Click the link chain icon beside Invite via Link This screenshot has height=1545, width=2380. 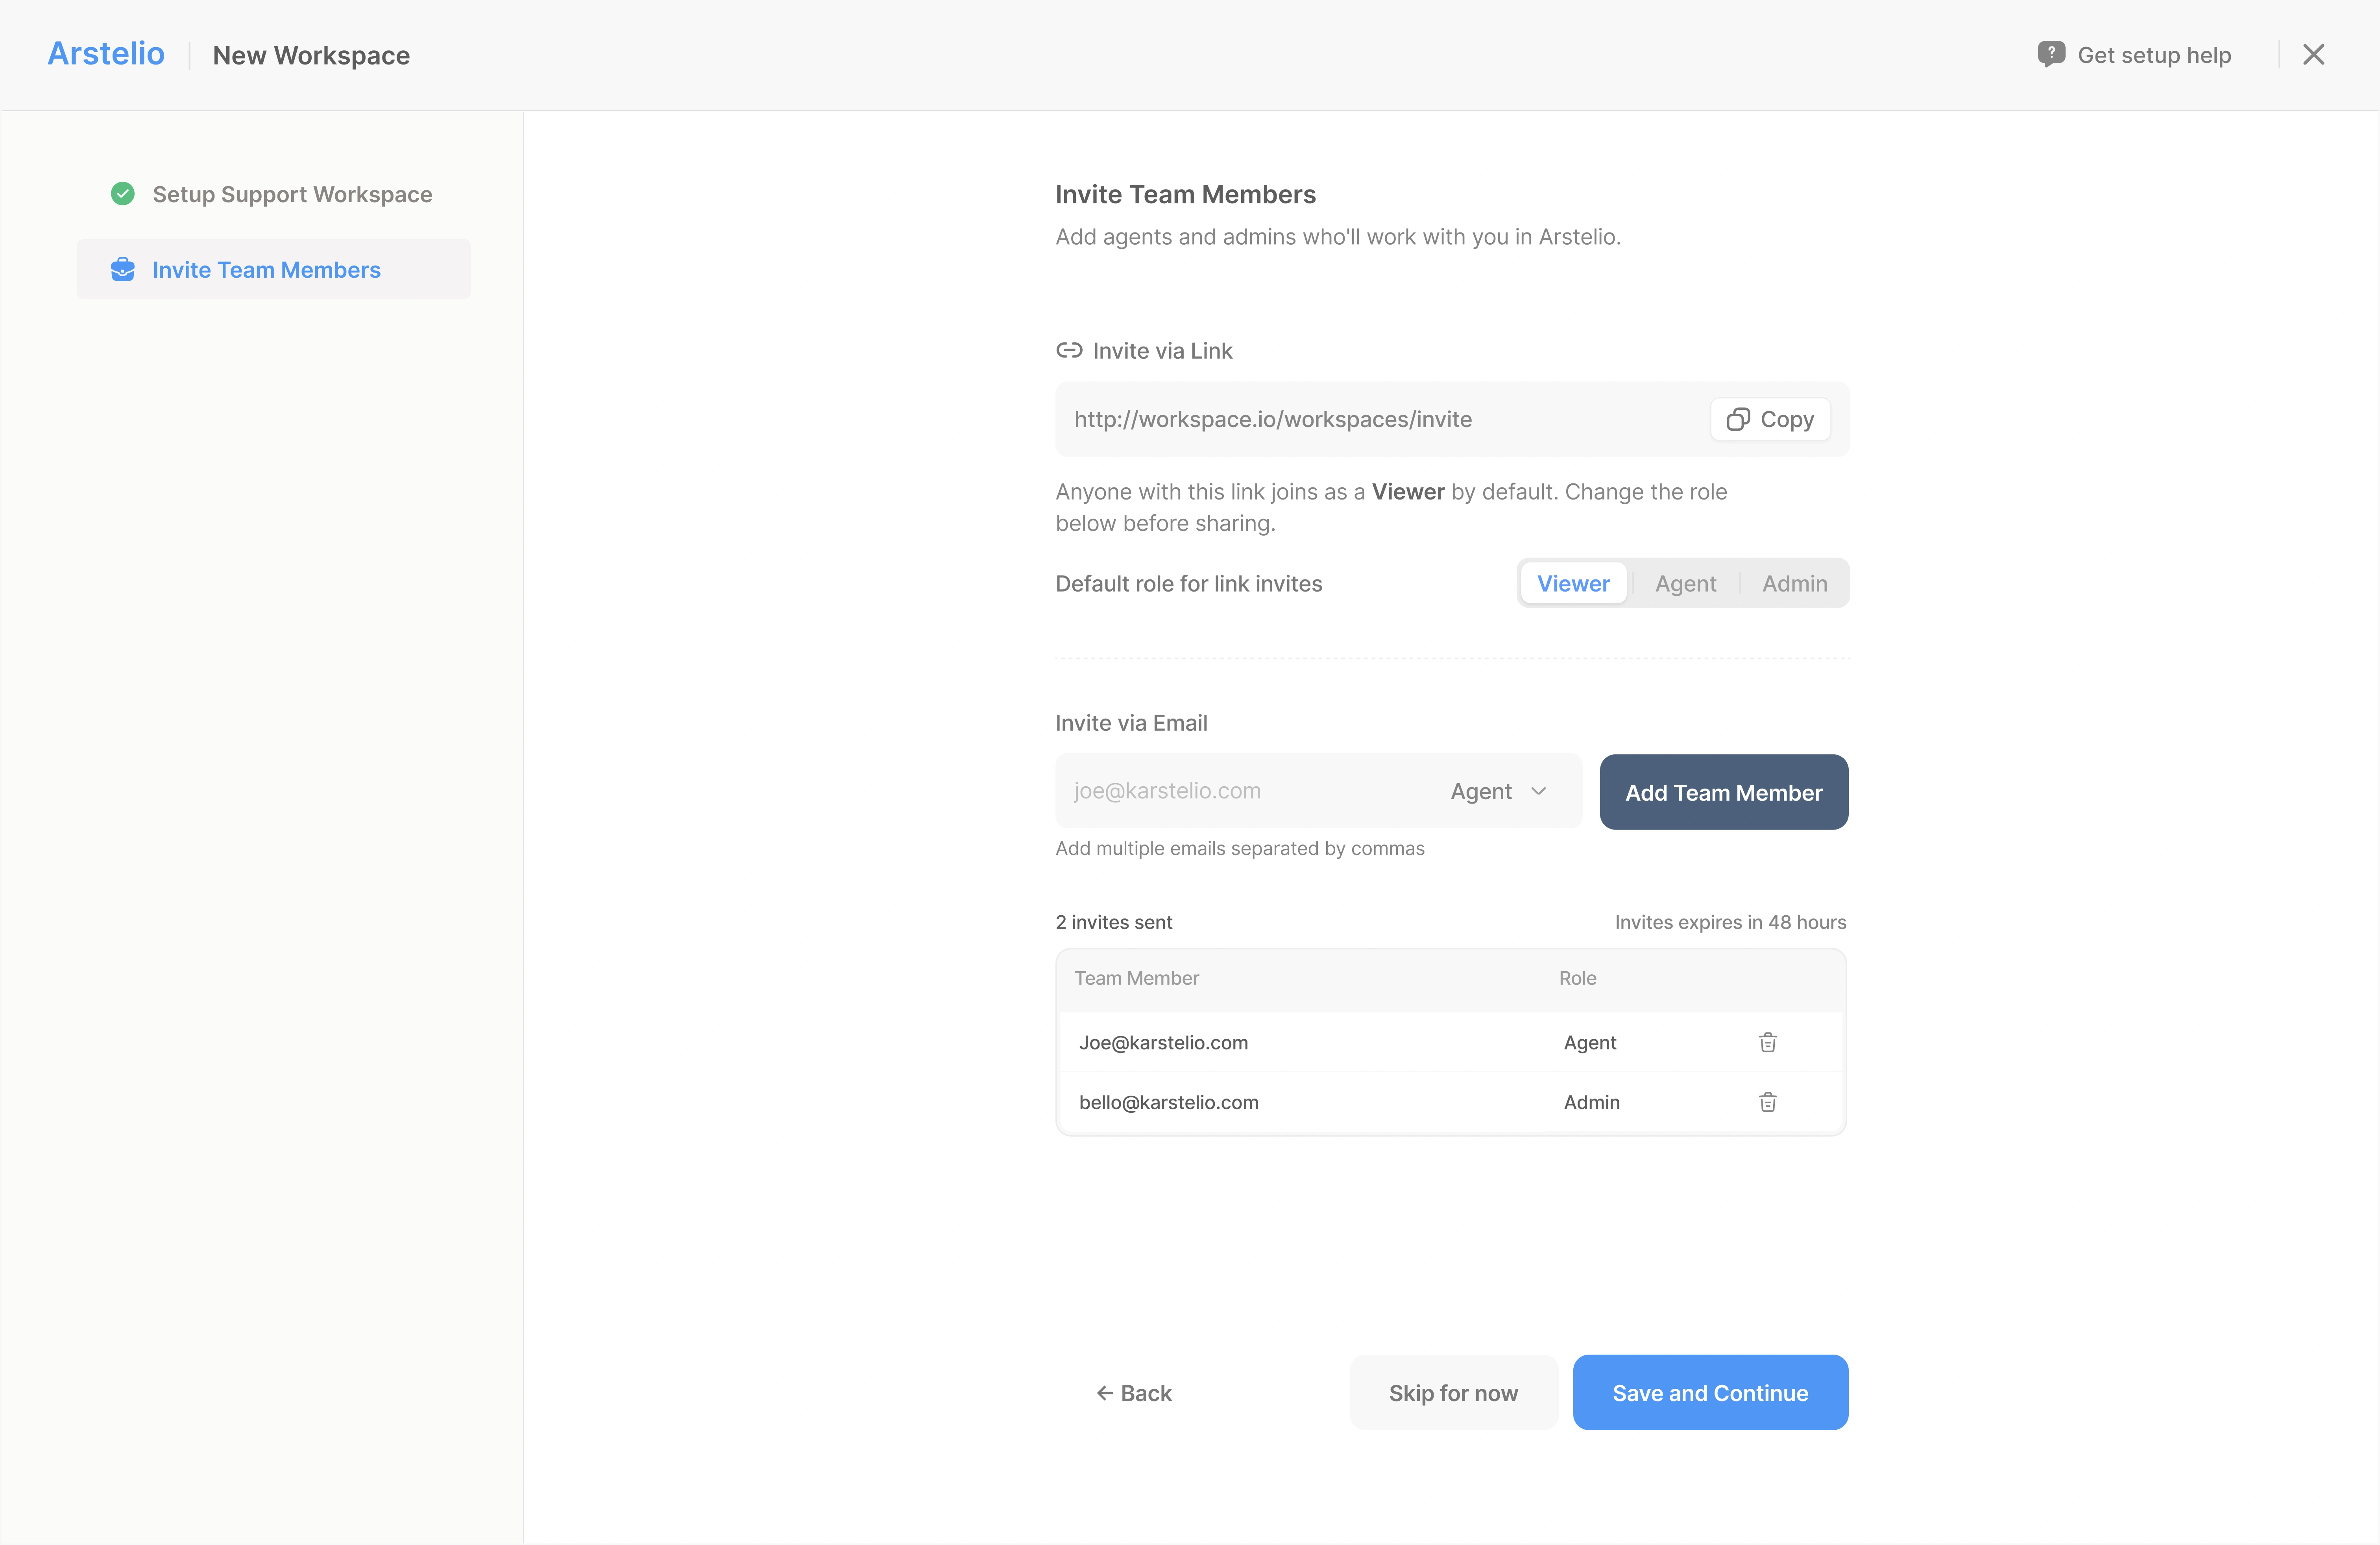[1069, 351]
